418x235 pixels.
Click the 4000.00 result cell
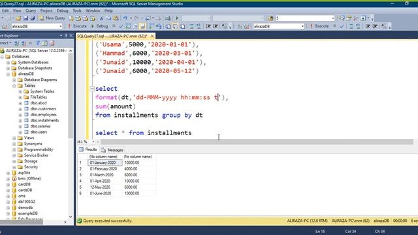click(x=138, y=168)
